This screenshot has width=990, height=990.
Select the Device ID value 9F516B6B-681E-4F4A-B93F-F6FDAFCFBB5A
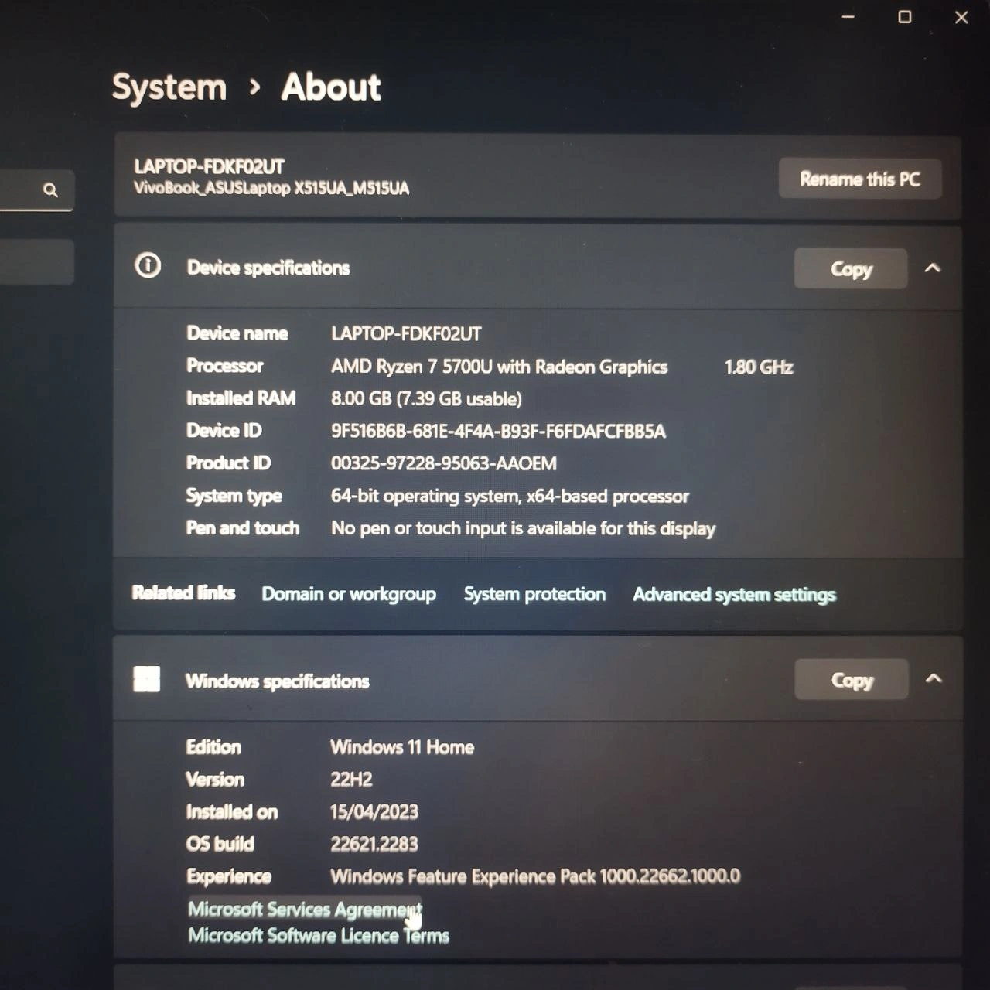[x=498, y=431]
